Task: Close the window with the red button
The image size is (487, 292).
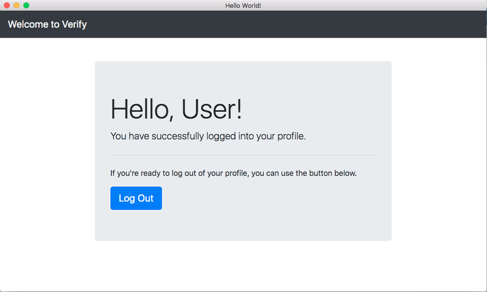Action: [x=7, y=5]
